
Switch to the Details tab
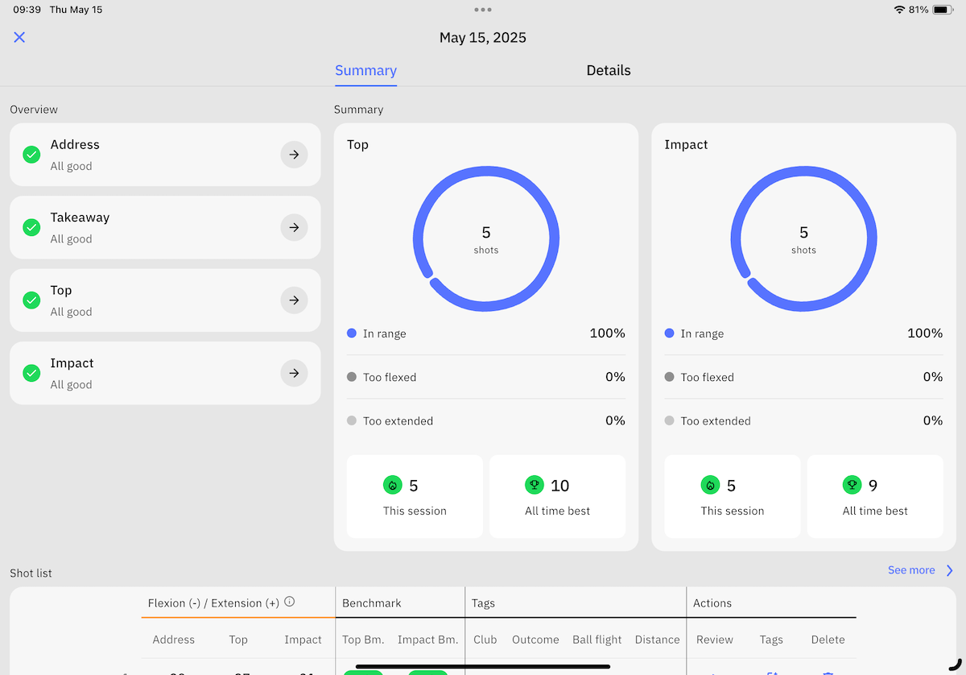tap(608, 70)
